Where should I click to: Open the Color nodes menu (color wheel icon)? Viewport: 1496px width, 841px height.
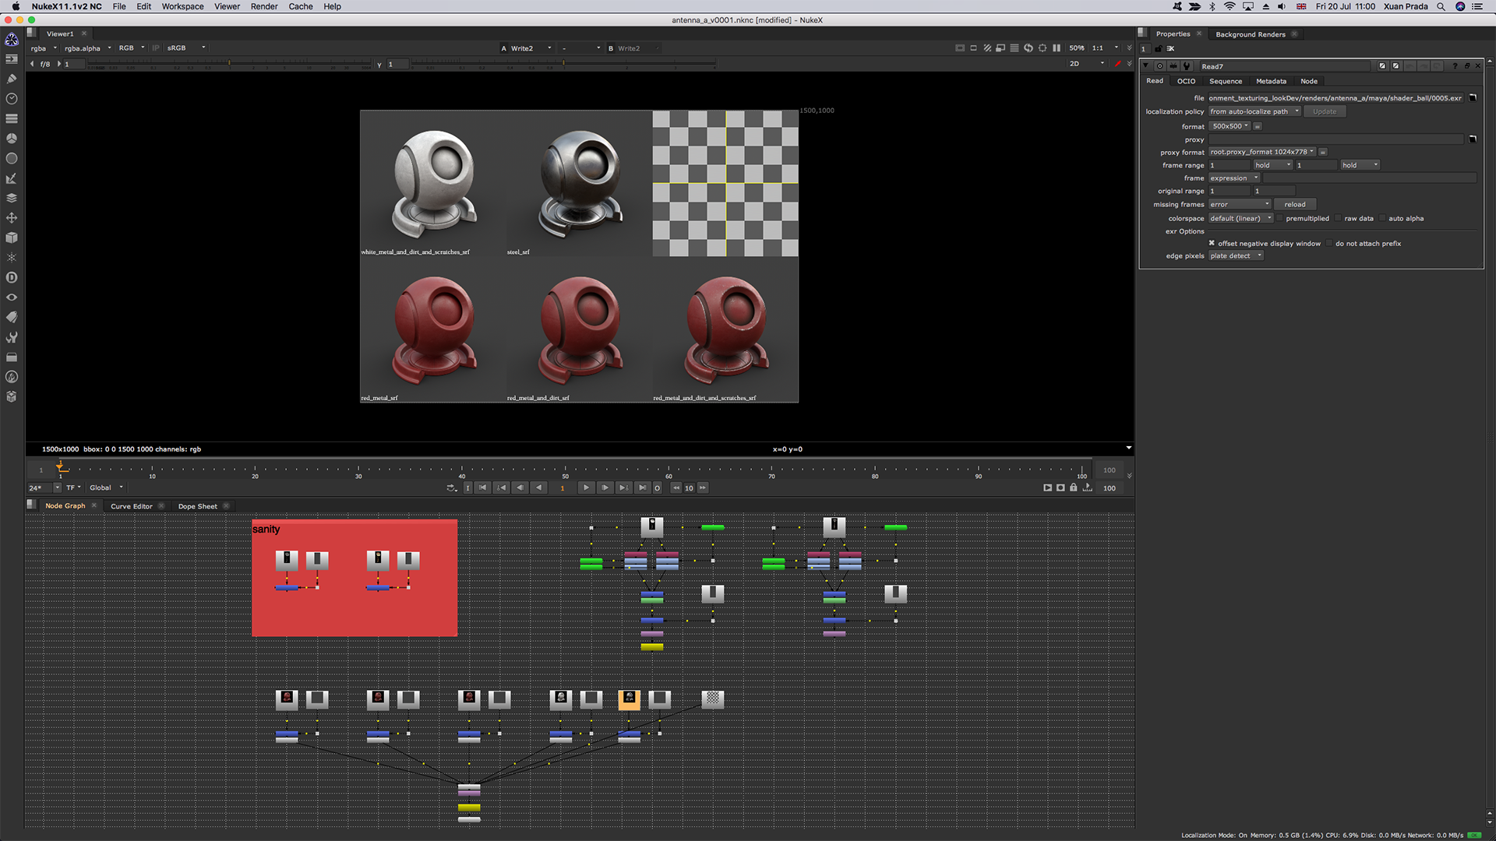click(x=12, y=139)
